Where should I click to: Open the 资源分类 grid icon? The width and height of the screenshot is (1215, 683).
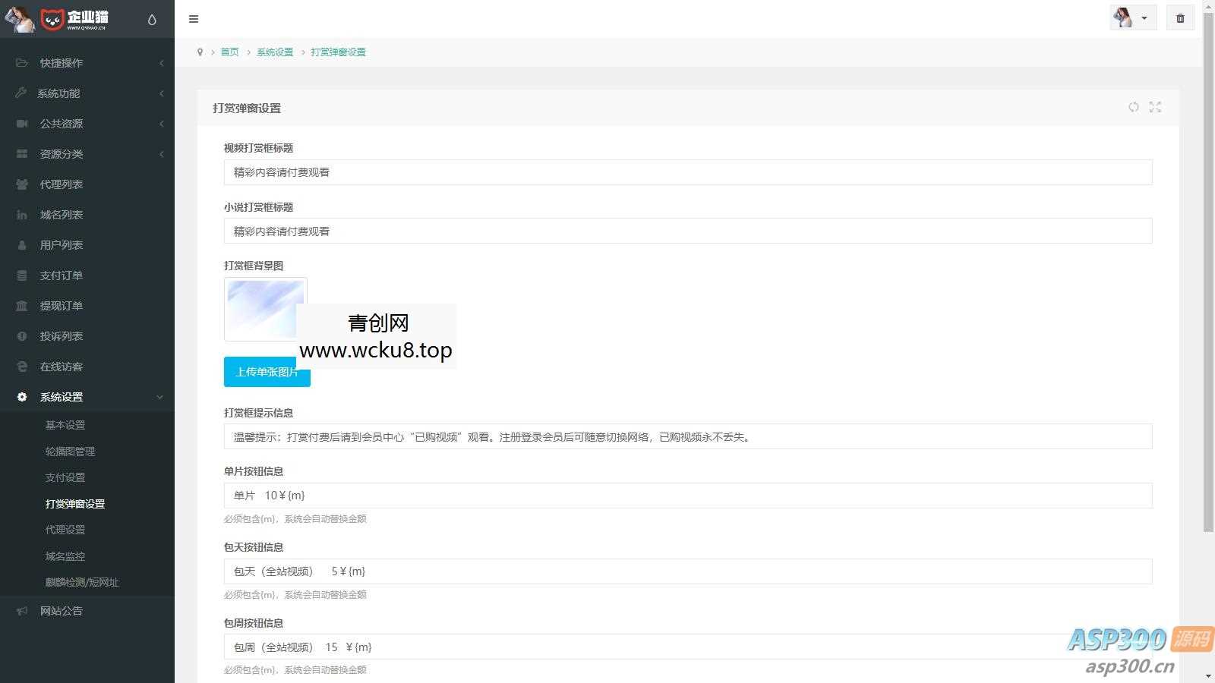click(x=21, y=154)
